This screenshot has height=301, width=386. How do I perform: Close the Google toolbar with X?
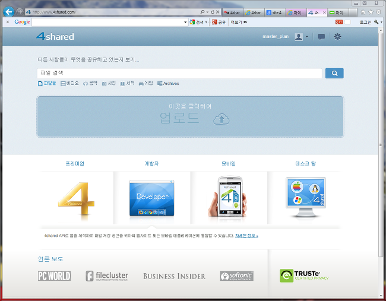click(8, 22)
